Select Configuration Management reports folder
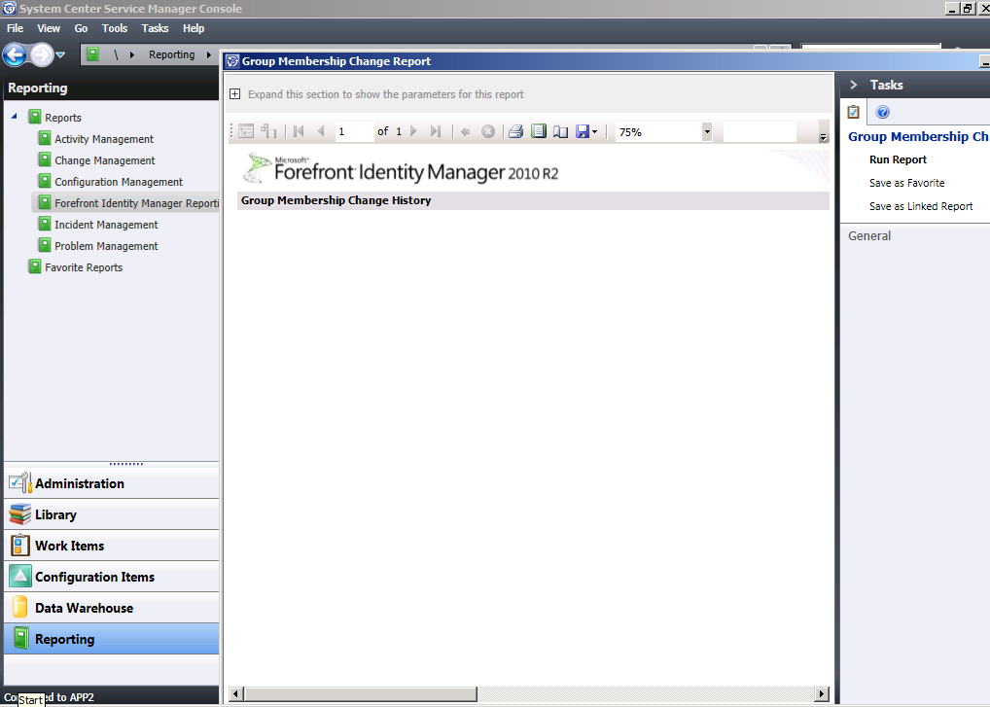This screenshot has width=990, height=707. pos(119,182)
